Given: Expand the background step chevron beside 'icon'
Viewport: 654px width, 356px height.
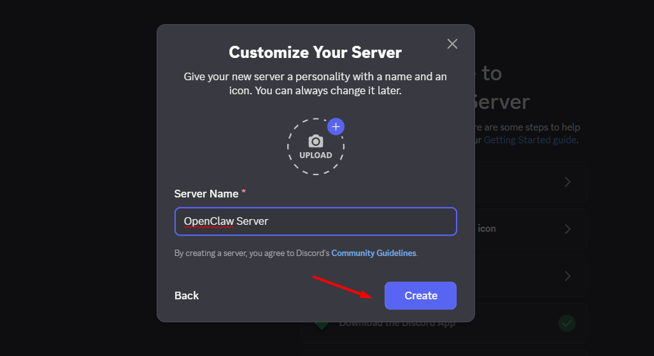Looking at the screenshot, I should tap(567, 229).
